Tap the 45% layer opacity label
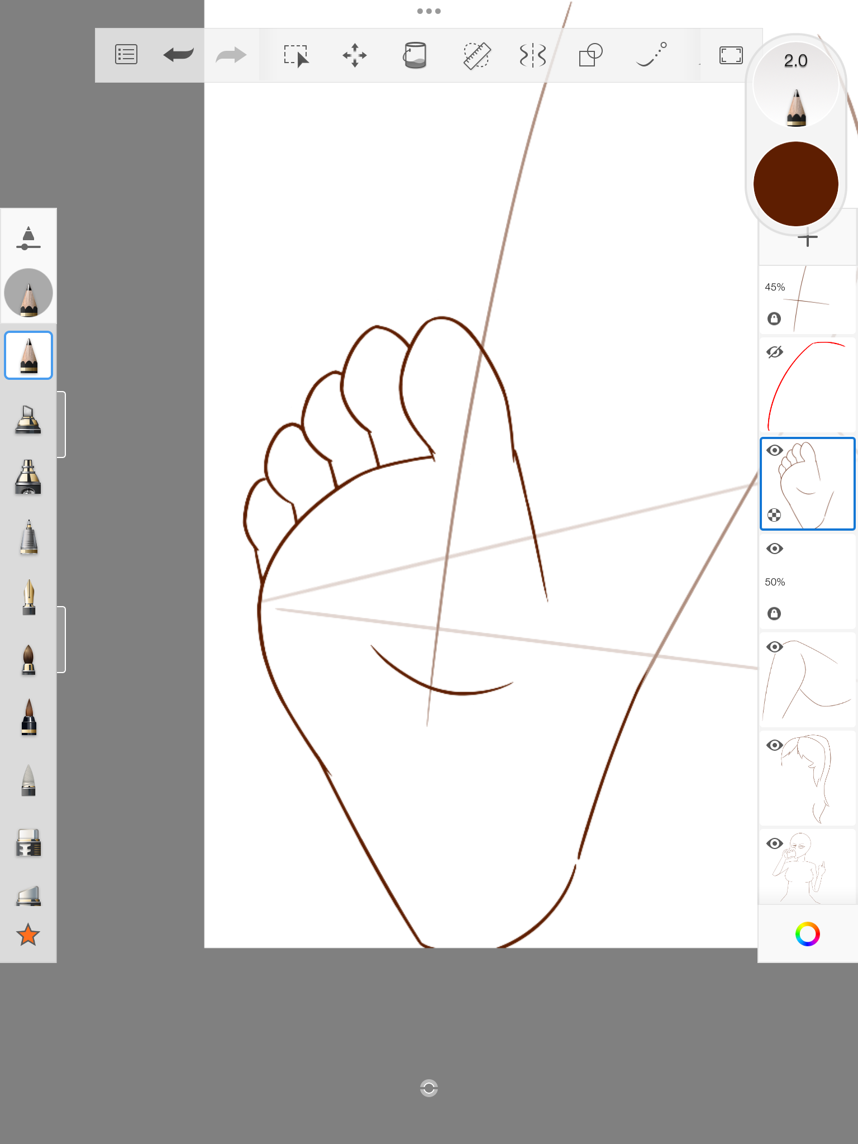 [775, 287]
